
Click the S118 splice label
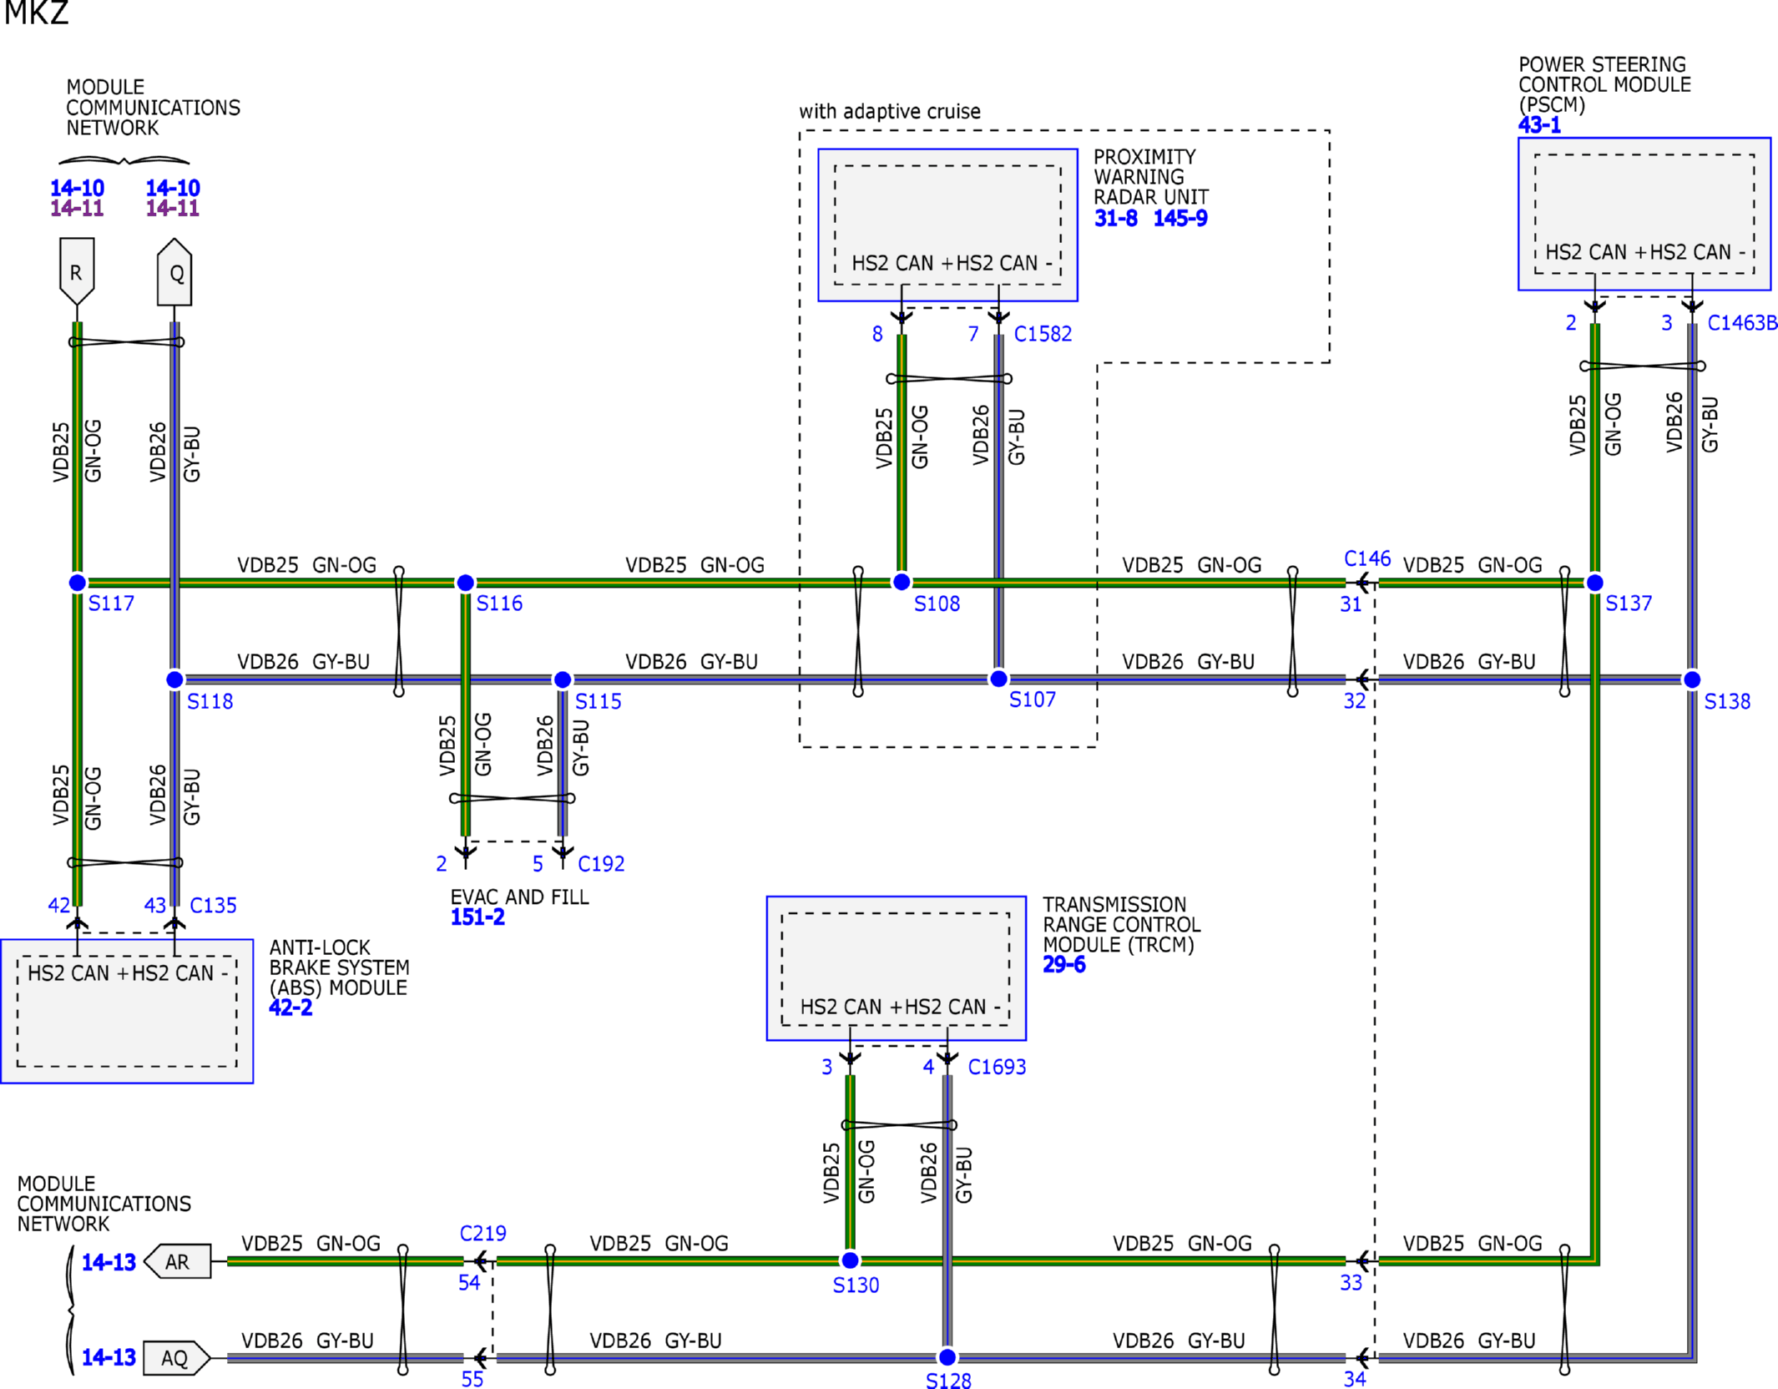pos(210,702)
